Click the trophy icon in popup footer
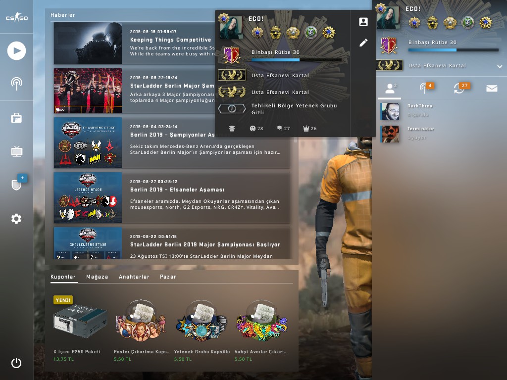Screen dimensions: 507x380 [232, 128]
